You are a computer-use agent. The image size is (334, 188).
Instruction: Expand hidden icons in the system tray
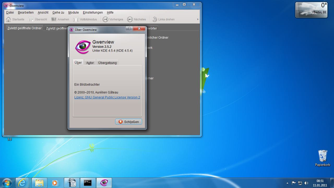287,183
